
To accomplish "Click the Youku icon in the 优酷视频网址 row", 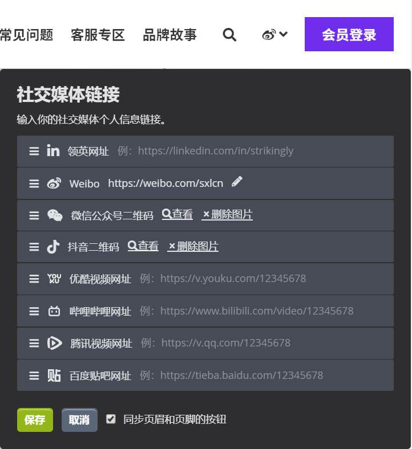I will point(54,279).
